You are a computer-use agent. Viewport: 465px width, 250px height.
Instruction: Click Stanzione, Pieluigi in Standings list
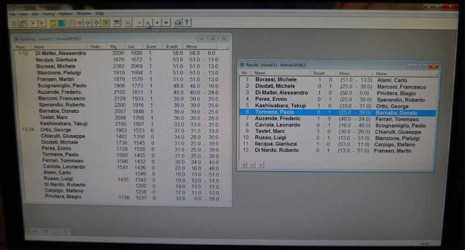(x=59, y=73)
